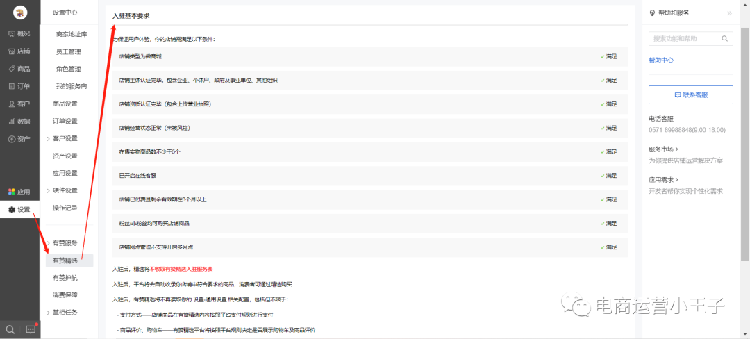
Task: Expand 掌柜任务 submenu
Action: 65,312
